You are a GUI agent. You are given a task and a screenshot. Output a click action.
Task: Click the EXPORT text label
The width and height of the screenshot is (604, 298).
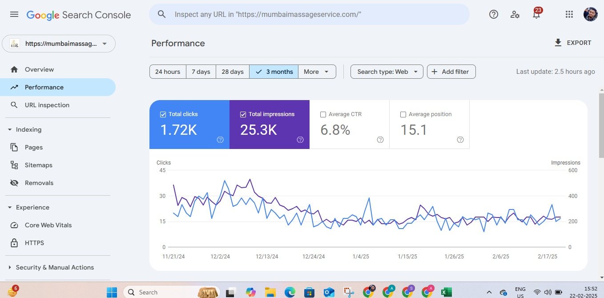tap(579, 43)
